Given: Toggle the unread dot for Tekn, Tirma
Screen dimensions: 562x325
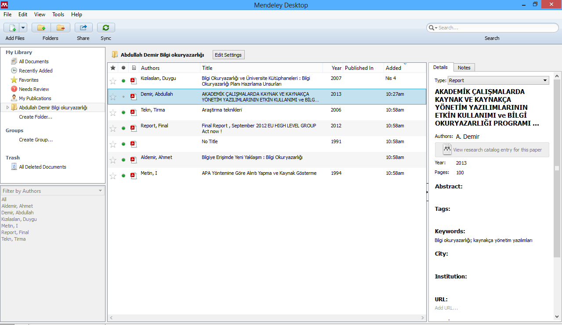Looking at the screenshot, I should 123,112.
